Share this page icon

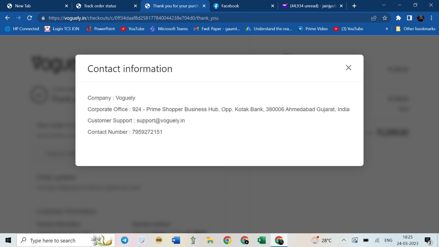(374, 18)
